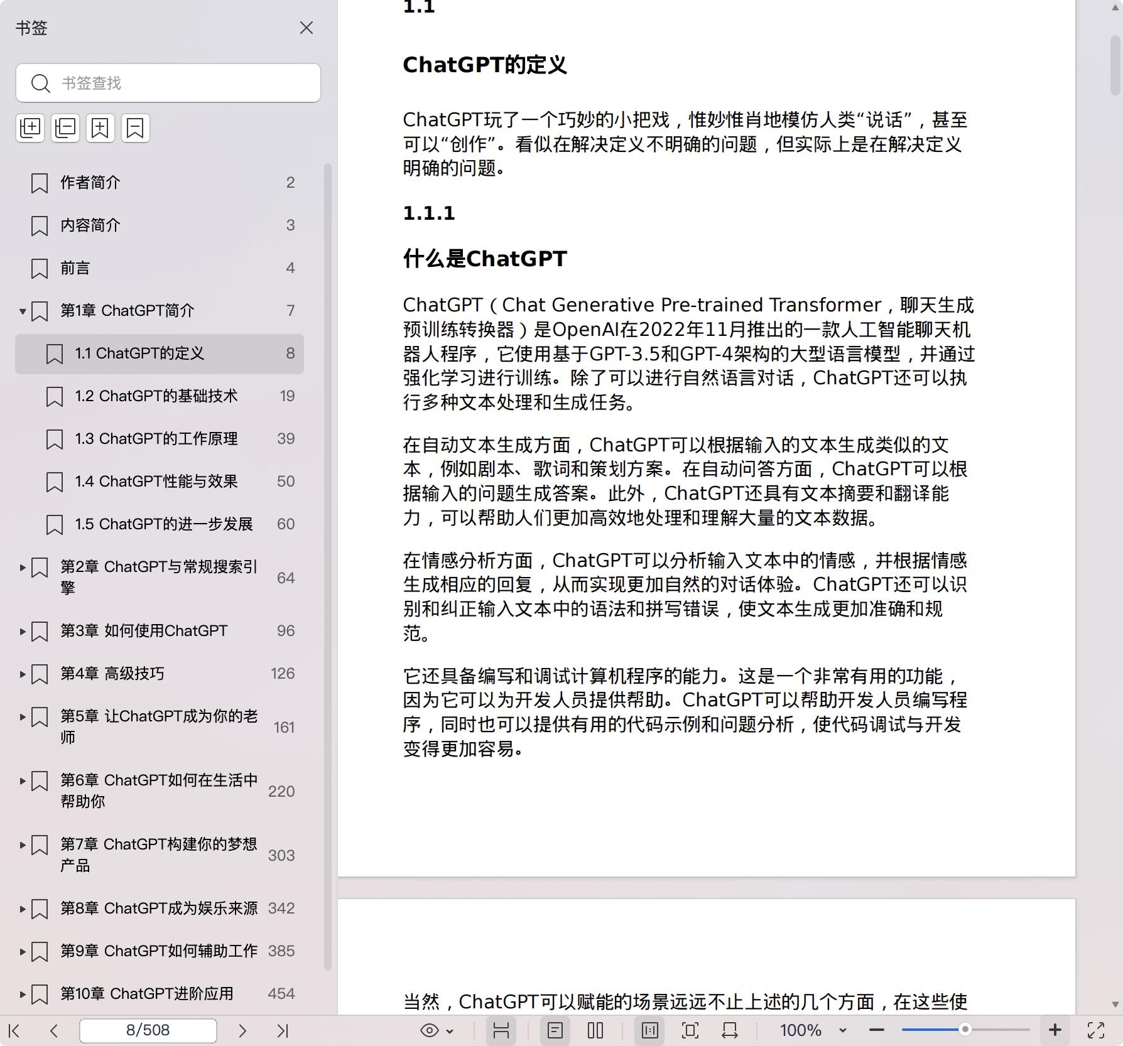Toggle continuous scrolling mode
This screenshot has width=1123, height=1046.
pos(501,1030)
